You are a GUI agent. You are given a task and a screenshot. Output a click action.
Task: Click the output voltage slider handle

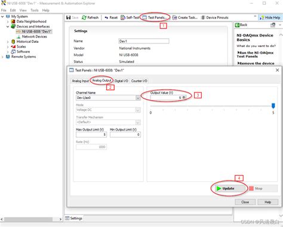click(x=273, y=105)
